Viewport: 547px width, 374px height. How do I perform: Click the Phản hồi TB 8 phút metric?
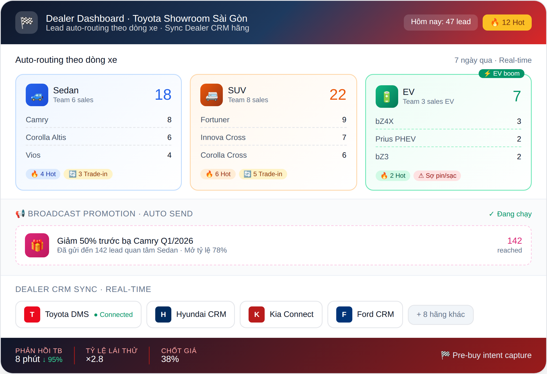[x=39, y=355]
